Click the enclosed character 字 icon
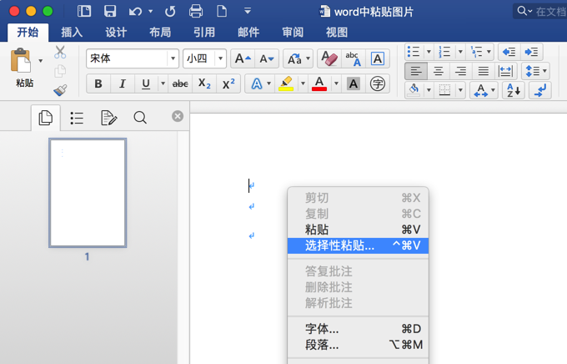 tap(378, 83)
